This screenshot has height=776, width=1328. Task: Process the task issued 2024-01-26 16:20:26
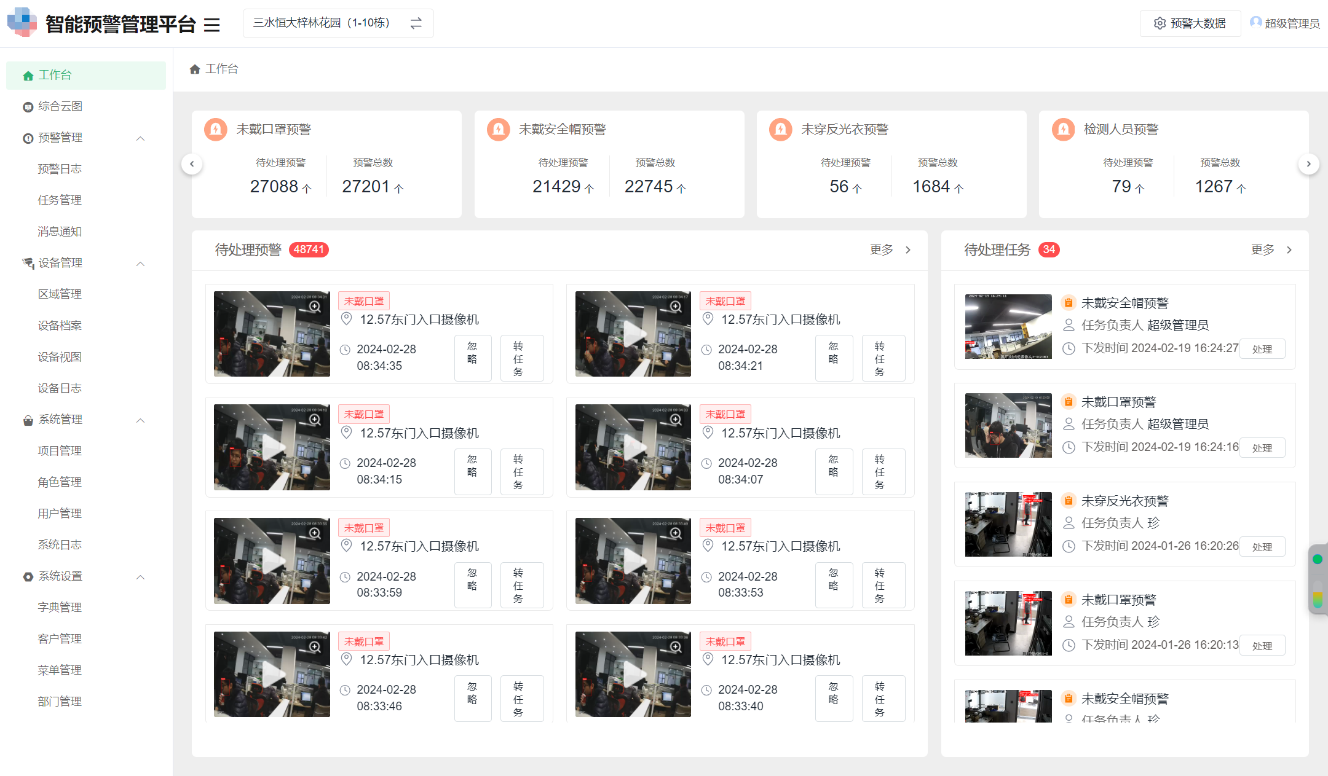pos(1262,547)
